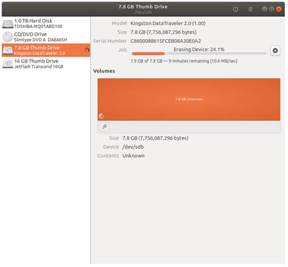
Task: Select the 7.8 GB Unknown volume block
Action: 189,100
